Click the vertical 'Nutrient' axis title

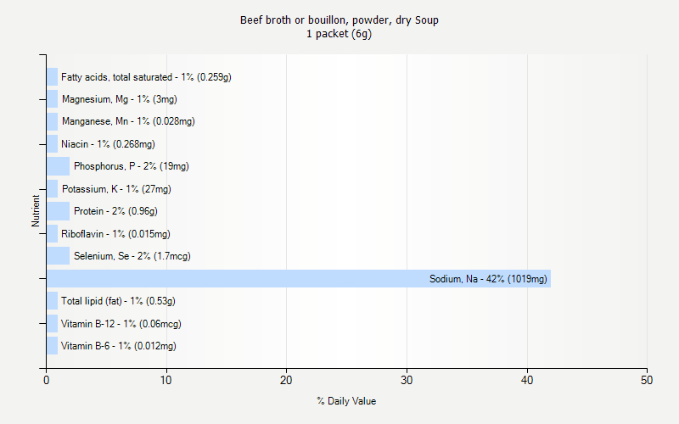click(x=36, y=211)
